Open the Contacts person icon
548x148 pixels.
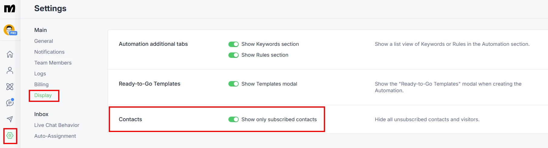point(10,71)
